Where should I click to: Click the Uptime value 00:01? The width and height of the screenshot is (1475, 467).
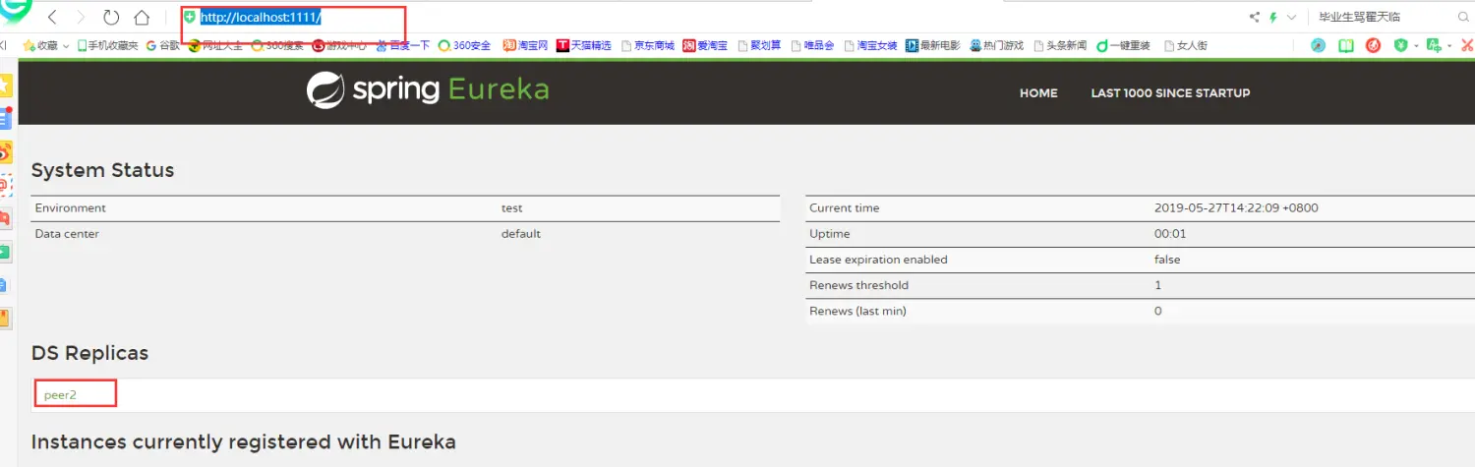click(1170, 234)
